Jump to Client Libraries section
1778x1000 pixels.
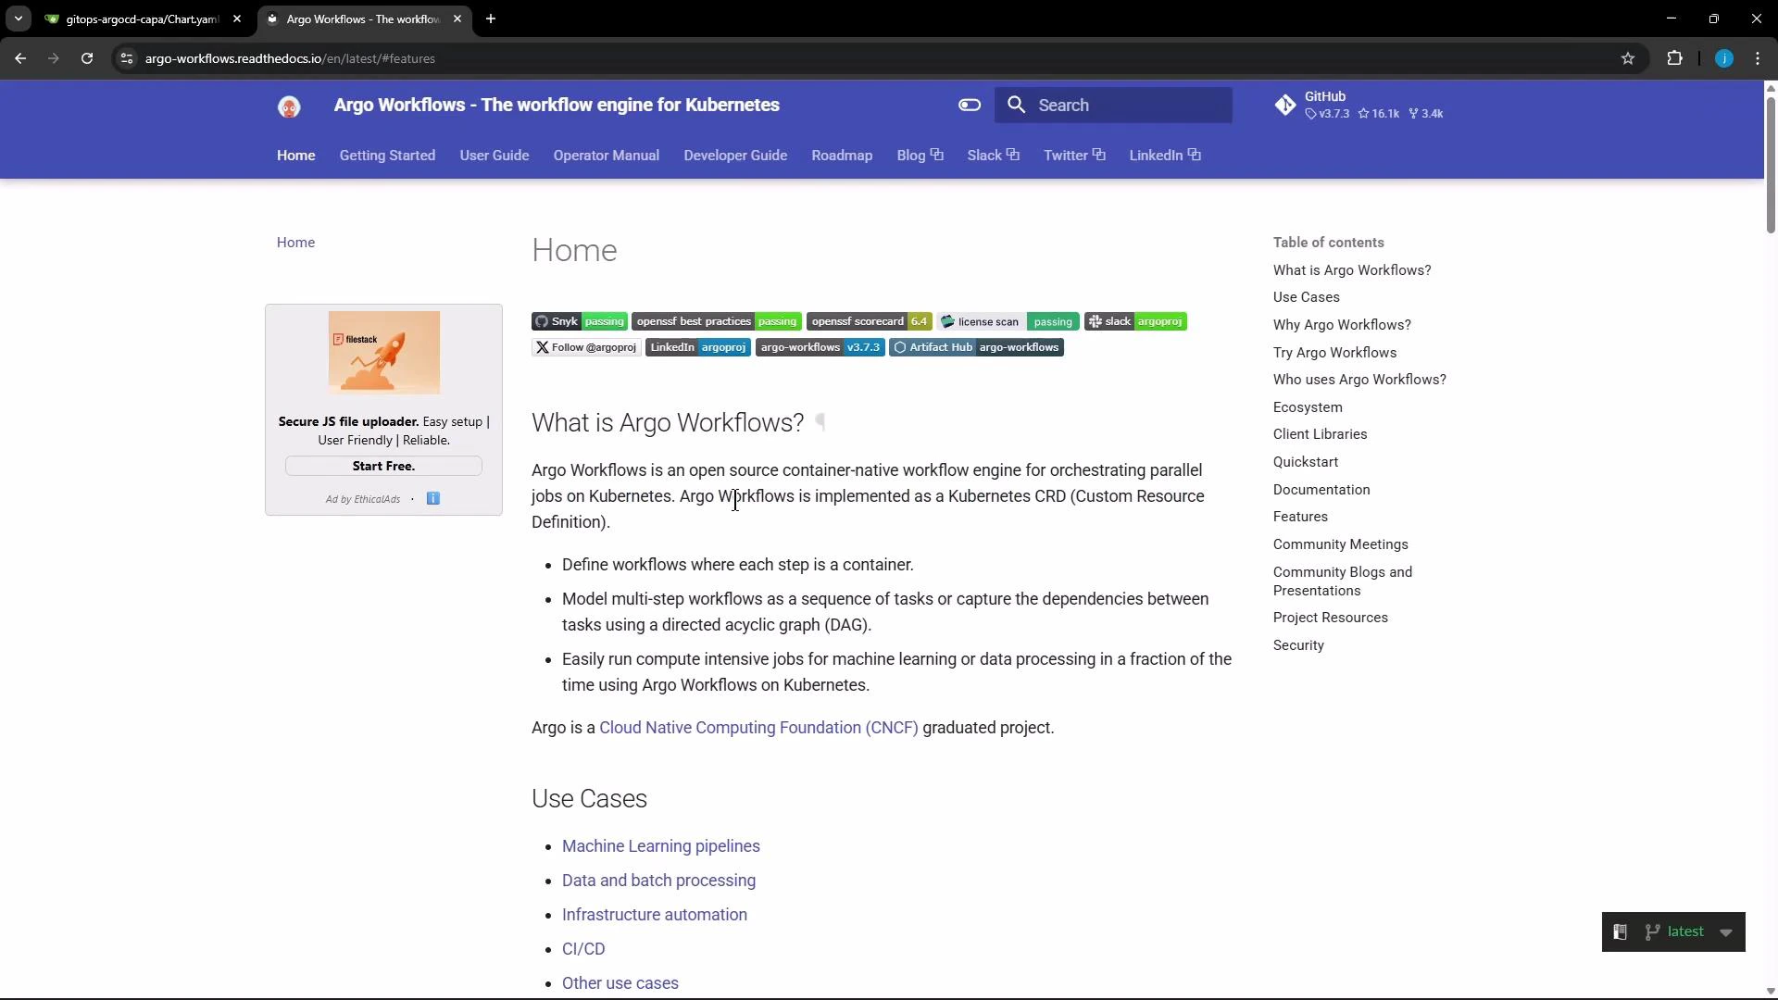click(x=1320, y=434)
